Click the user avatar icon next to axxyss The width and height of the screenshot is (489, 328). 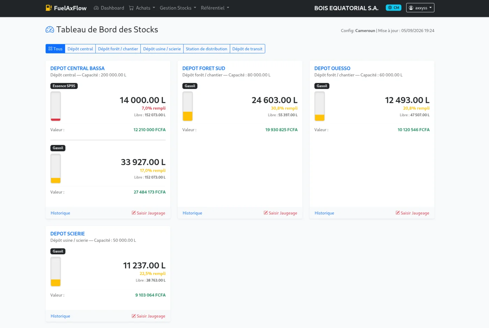point(411,8)
